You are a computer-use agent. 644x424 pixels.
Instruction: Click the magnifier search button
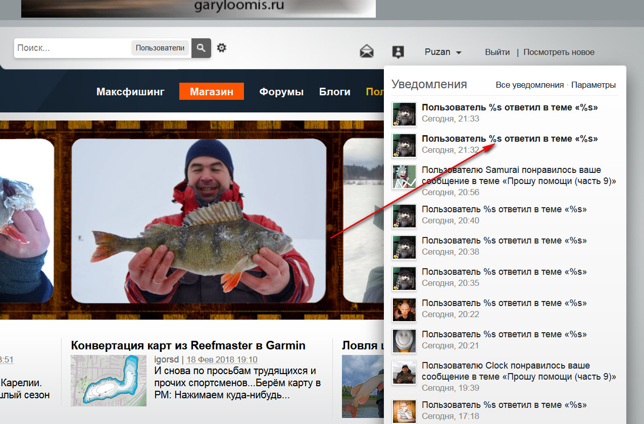(x=201, y=48)
